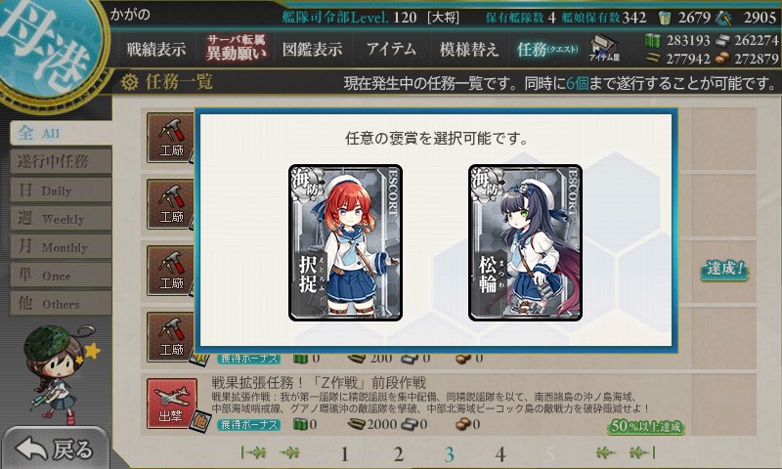Filter quests by Monthly tab
This screenshot has width=782, height=469.
tap(61, 246)
